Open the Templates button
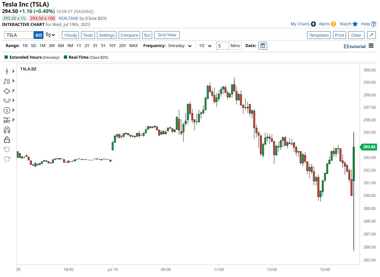This screenshot has height=277, width=380. (x=319, y=35)
